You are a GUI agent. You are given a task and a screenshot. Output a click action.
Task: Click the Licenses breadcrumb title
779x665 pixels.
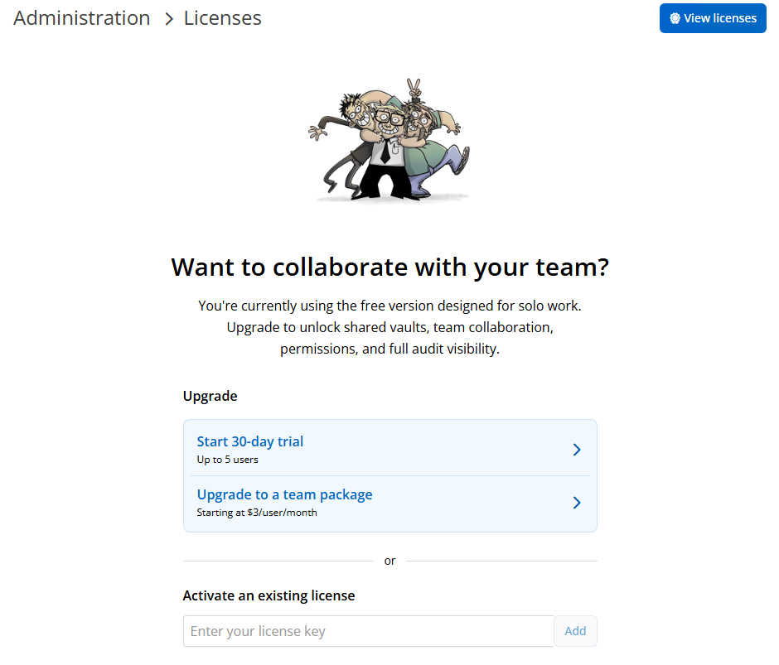click(x=222, y=18)
